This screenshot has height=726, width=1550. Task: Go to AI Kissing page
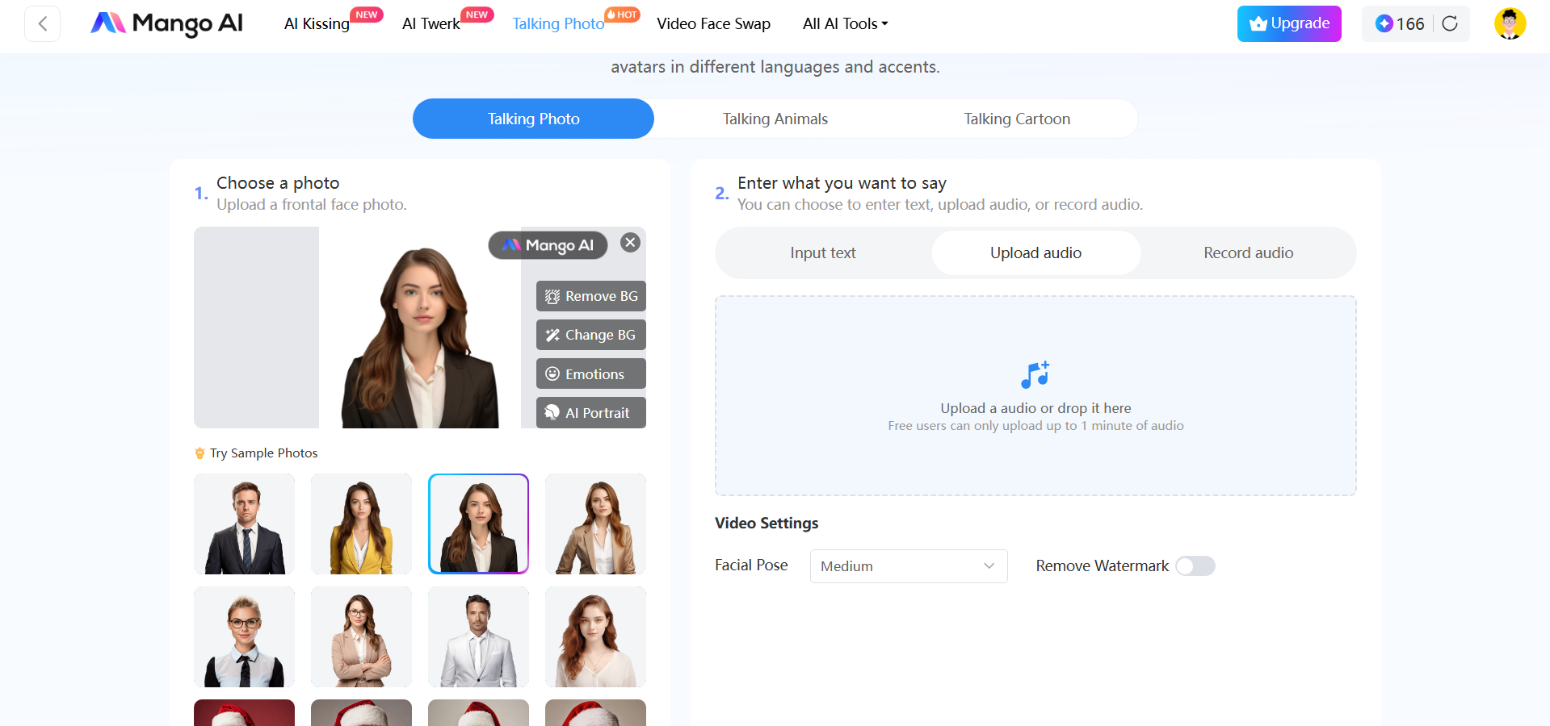pos(317,23)
